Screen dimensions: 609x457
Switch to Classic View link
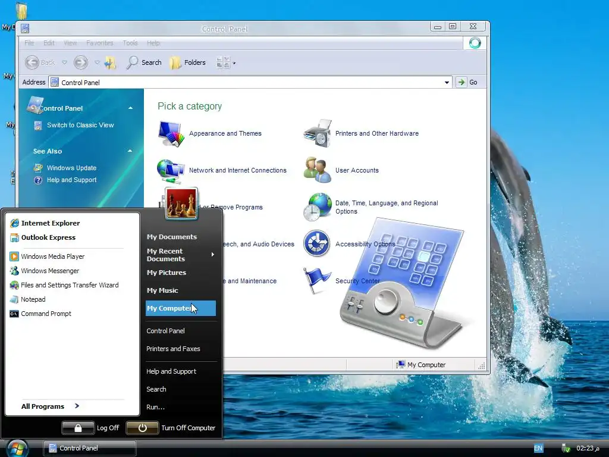(x=80, y=125)
